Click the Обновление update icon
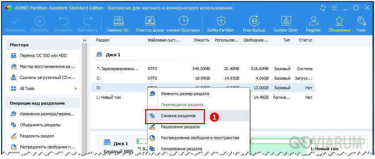The width and height of the screenshot is (375, 159). (339, 21)
